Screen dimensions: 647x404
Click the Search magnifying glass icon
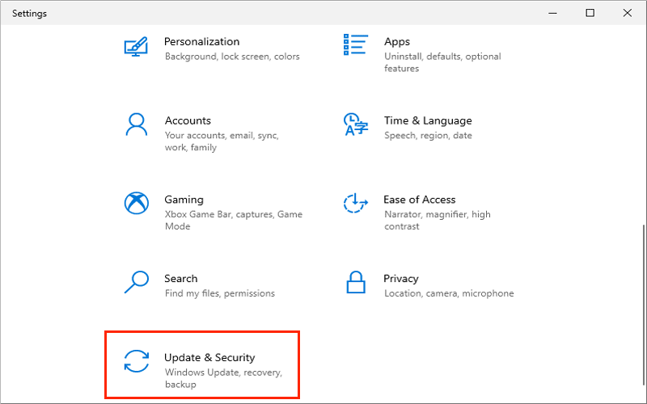(137, 282)
